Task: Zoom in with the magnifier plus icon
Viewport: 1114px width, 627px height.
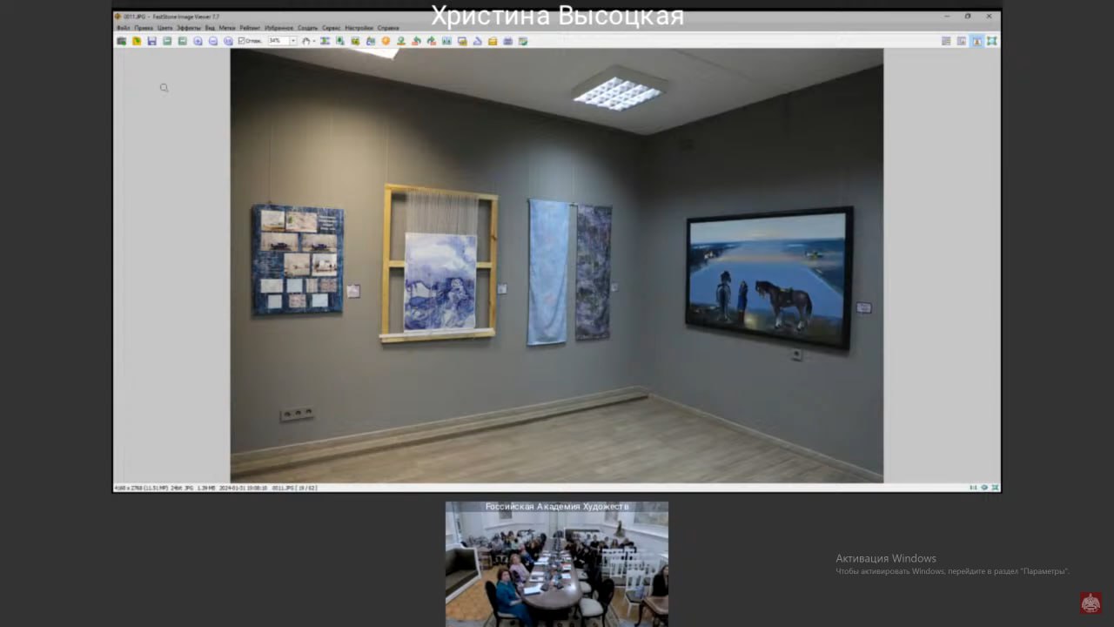Action: pyautogui.click(x=198, y=41)
